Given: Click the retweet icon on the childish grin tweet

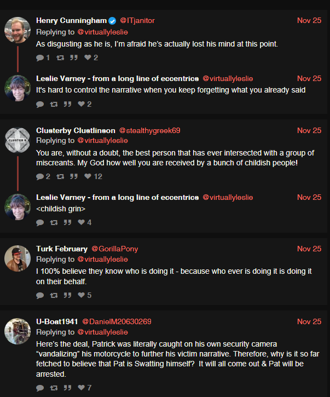Looking at the screenshot, I should (54, 222).
